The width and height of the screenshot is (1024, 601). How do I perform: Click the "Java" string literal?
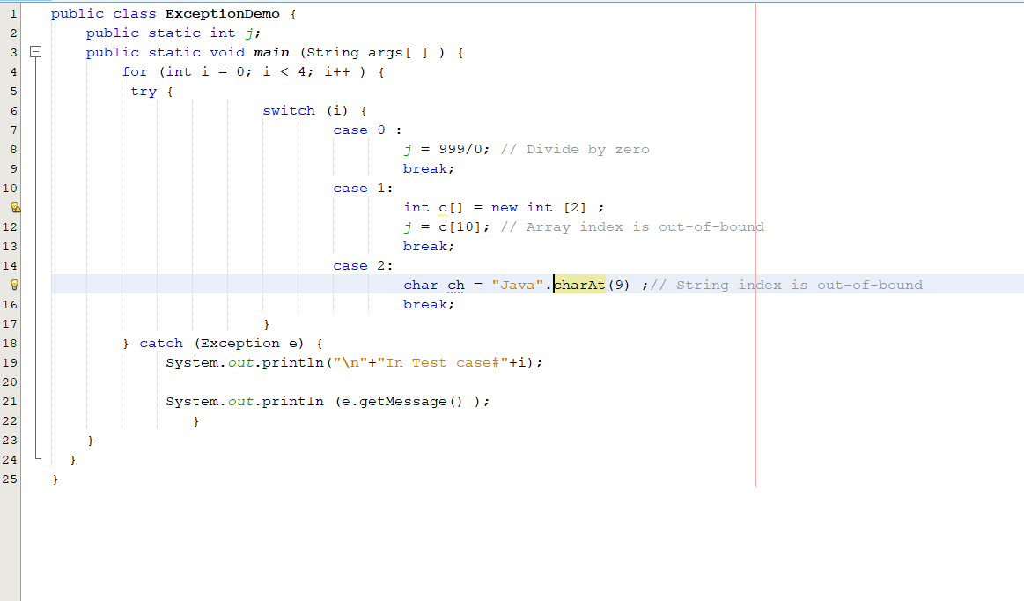(517, 286)
